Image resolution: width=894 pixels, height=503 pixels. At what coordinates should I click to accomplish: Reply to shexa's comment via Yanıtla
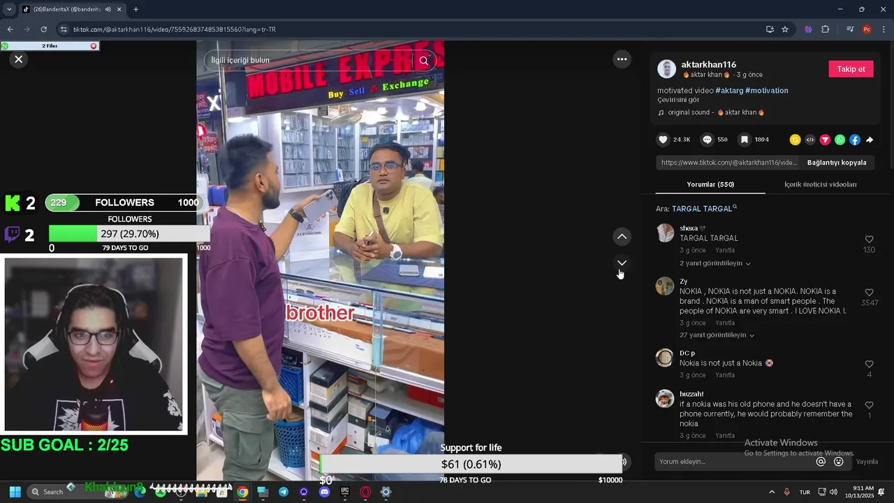point(725,250)
